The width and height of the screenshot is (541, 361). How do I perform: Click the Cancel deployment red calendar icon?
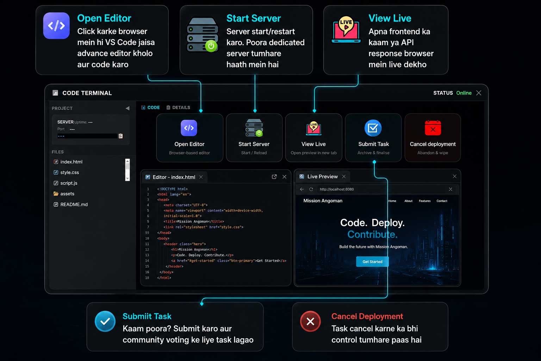click(x=433, y=128)
